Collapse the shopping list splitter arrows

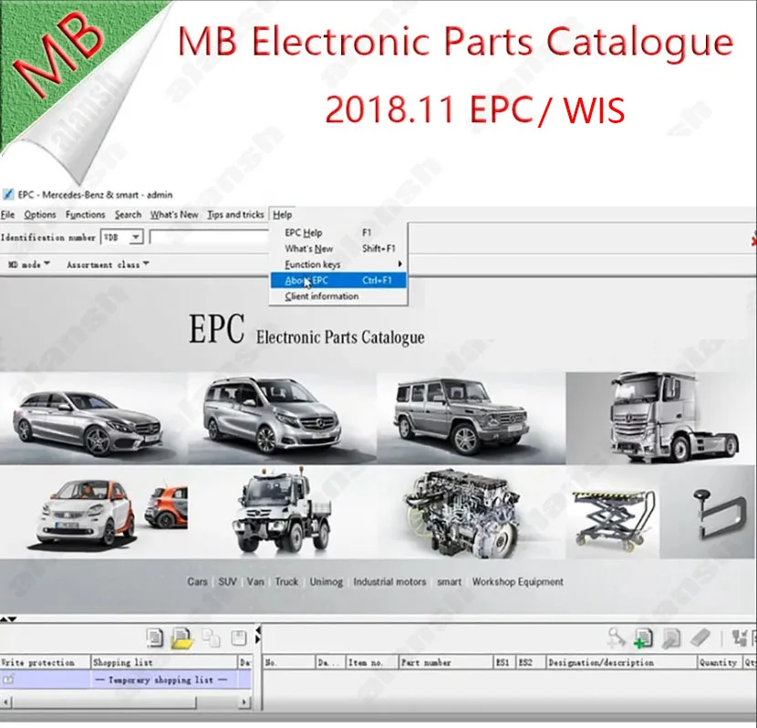point(258,634)
